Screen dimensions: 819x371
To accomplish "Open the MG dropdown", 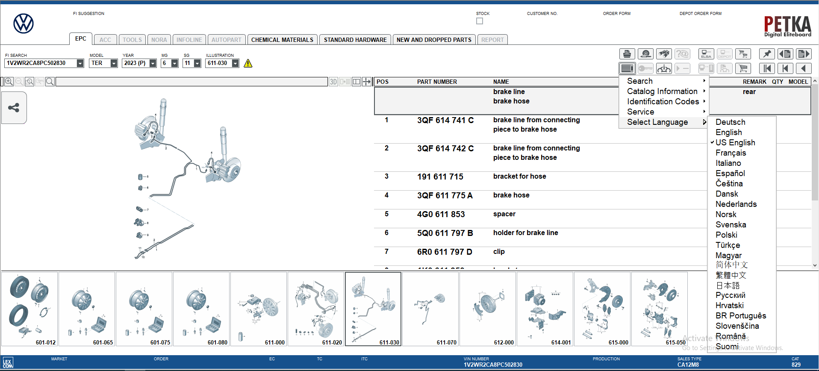I will 174,63.
